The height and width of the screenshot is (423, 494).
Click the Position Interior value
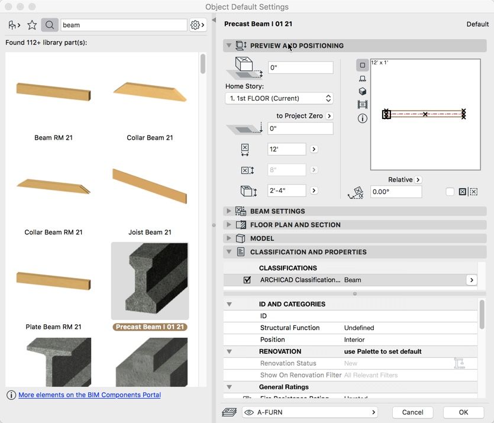coord(354,340)
